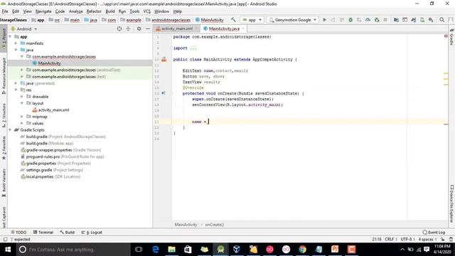Click the Windows Start button
Screen dimensions: 455x256
click(x=8, y=250)
